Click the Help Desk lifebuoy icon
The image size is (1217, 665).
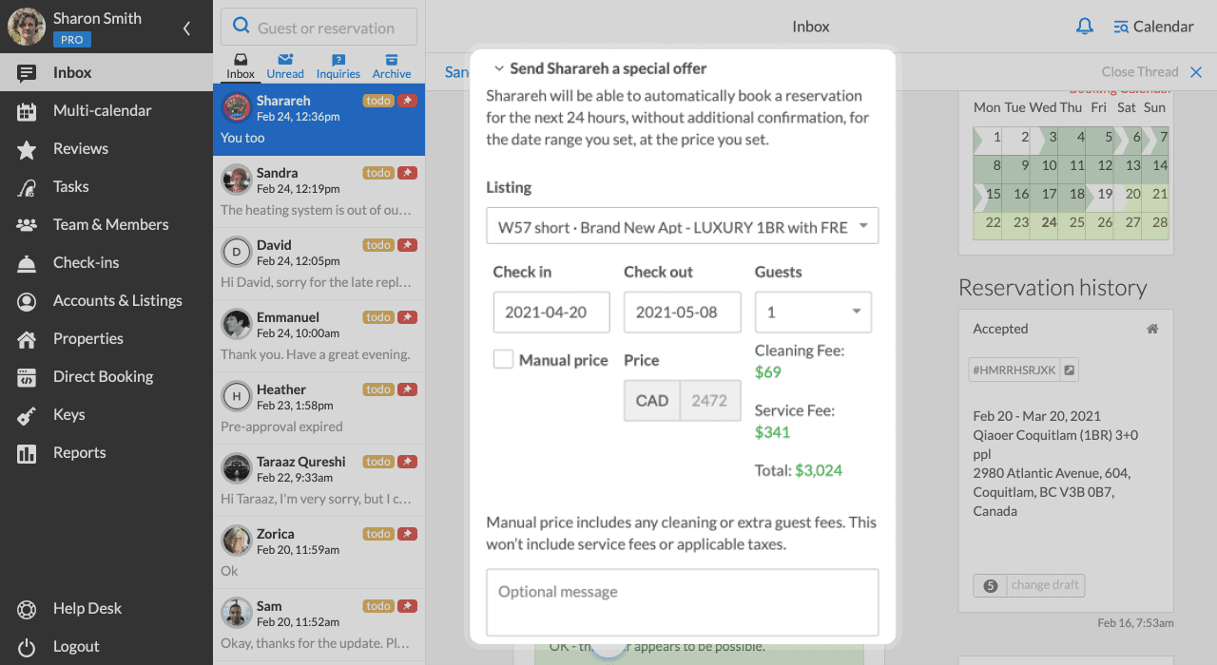pos(27,609)
